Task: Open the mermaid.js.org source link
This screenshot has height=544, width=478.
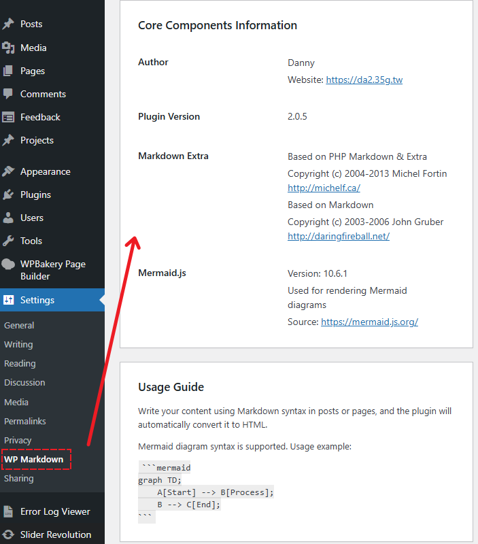Action: (x=369, y=322)
